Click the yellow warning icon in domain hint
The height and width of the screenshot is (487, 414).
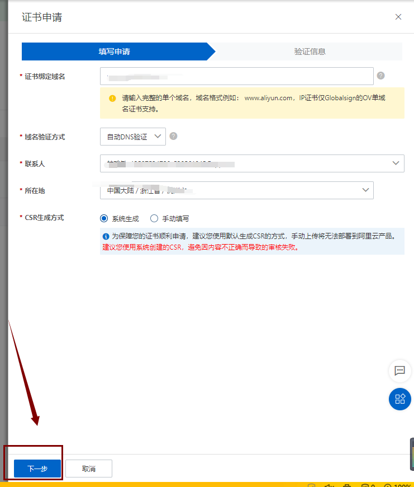pos(112,98)
